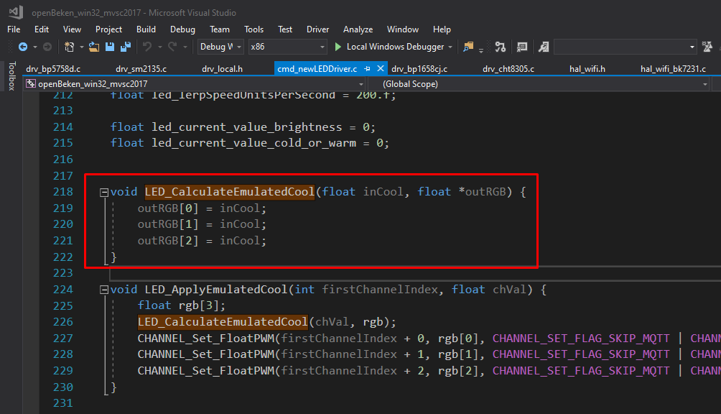Switch to the drv_bp5758d.c tab
The width and height of the screenshot is (721, 414).
point(53,69)
